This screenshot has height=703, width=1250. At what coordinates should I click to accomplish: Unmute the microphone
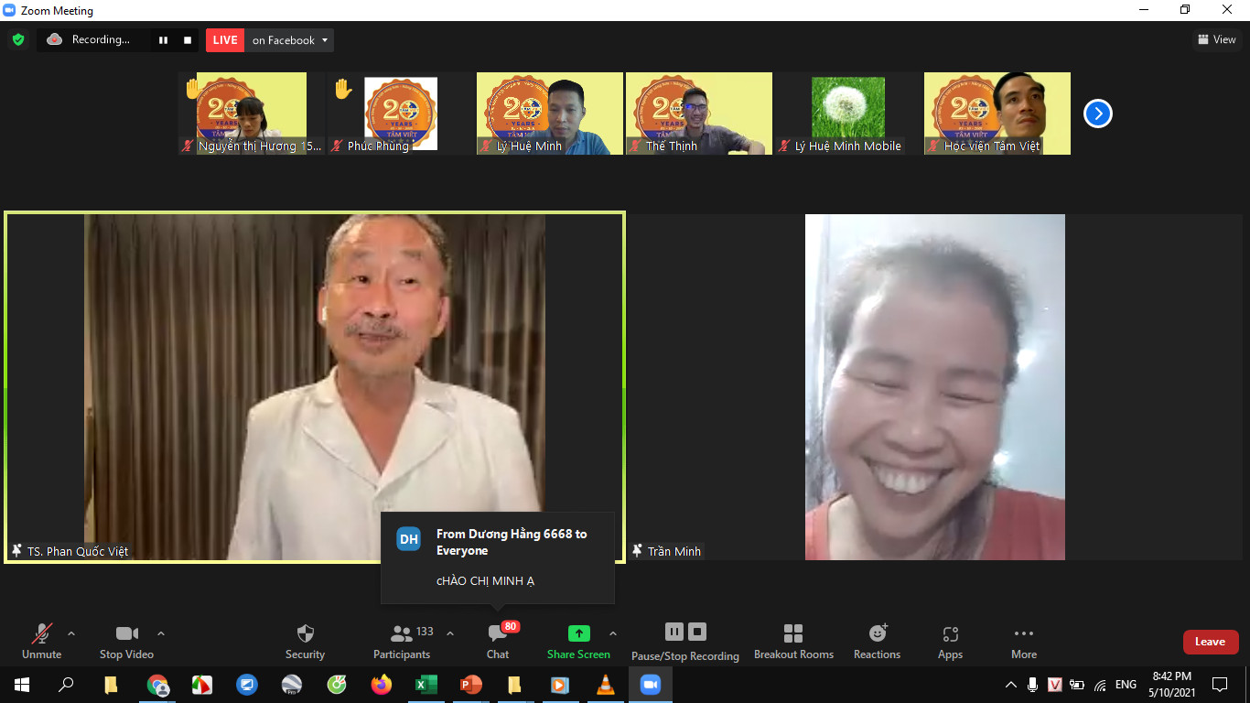(x=42, y=641)
